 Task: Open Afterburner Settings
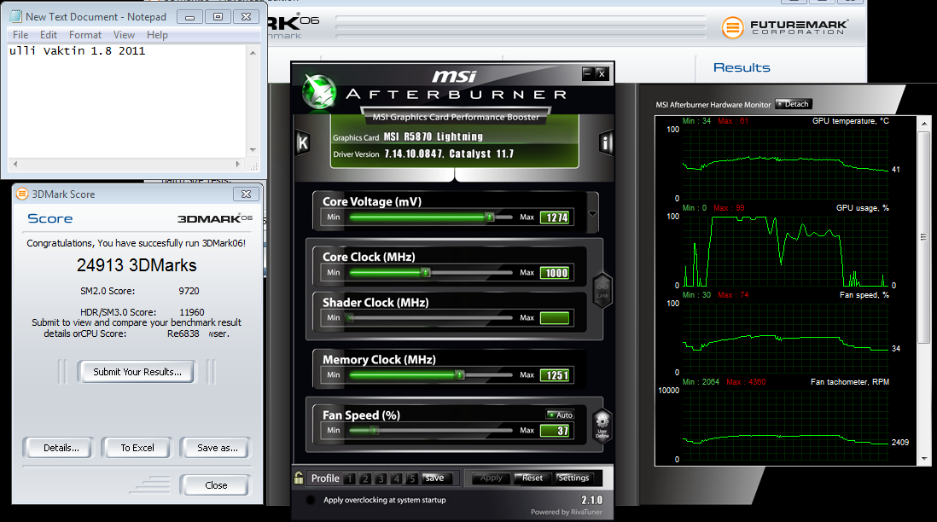[573, 478]
